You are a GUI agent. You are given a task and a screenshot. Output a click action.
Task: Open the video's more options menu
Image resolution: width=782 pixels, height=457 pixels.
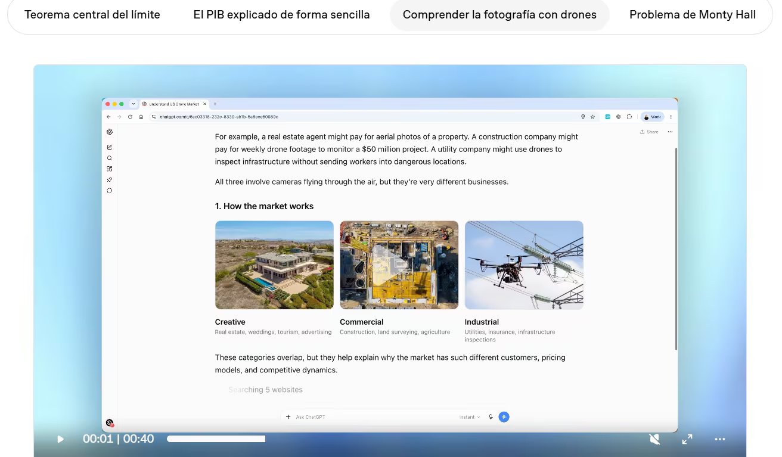(720, 439)
